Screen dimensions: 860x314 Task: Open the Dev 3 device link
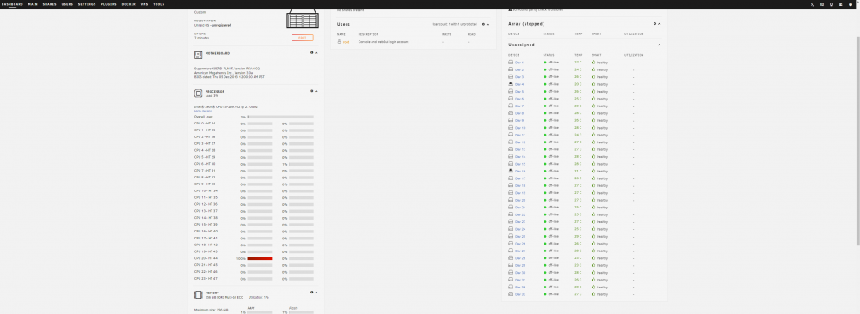[519, 77]
